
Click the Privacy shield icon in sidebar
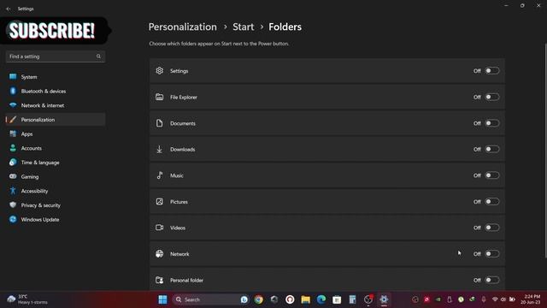pyautogui.click(x=13, y=205)
